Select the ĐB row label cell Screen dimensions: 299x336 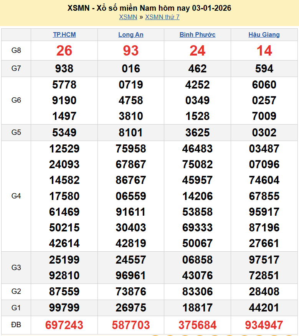pos(16,325)
